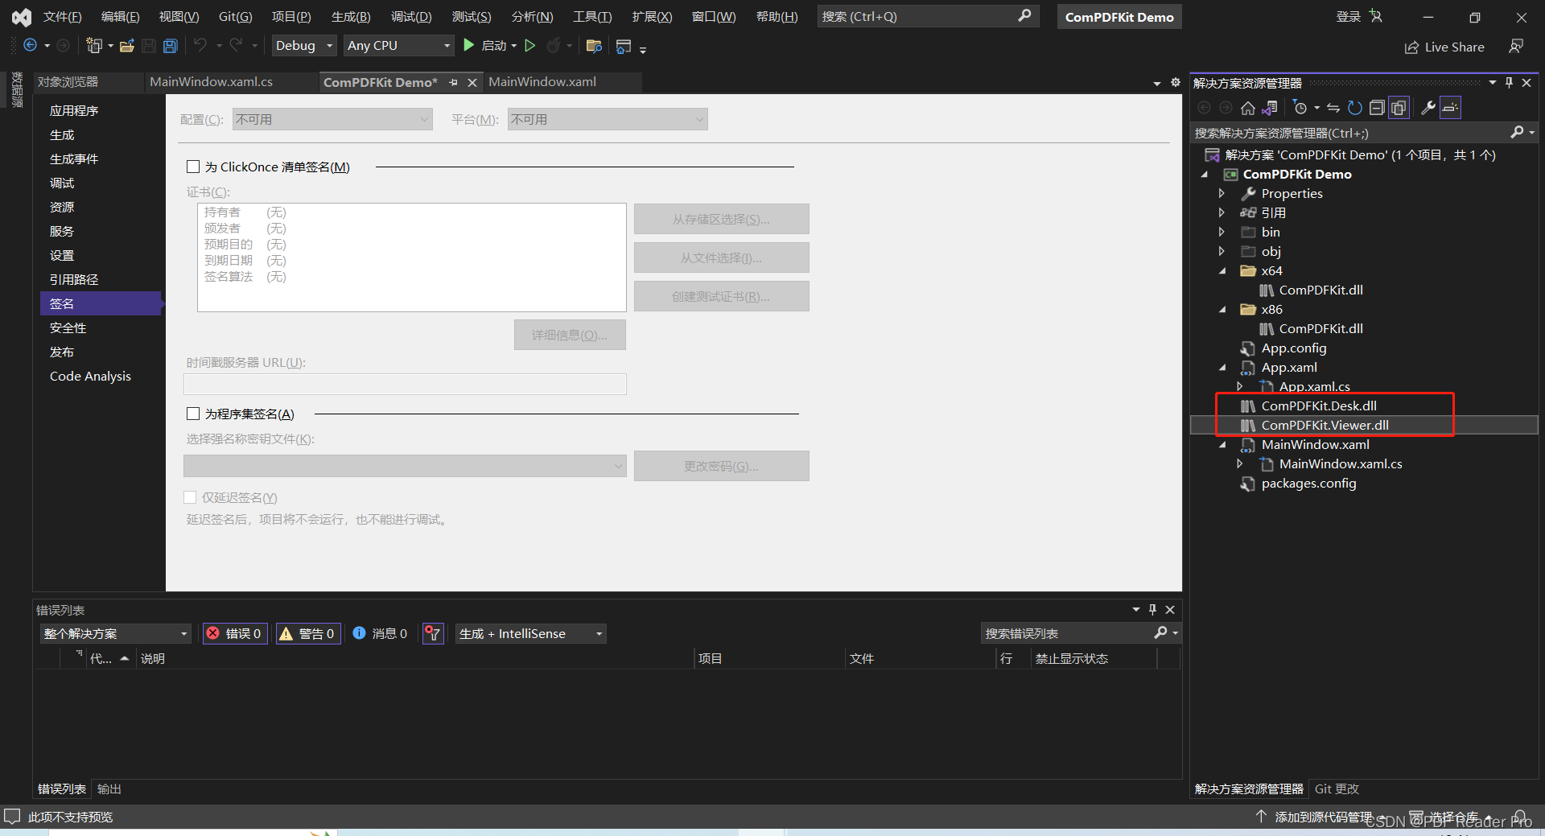Open the 整个解决方案 scope dropdown
This screenshot has height=836, width=1545.
tap(116, 633)
